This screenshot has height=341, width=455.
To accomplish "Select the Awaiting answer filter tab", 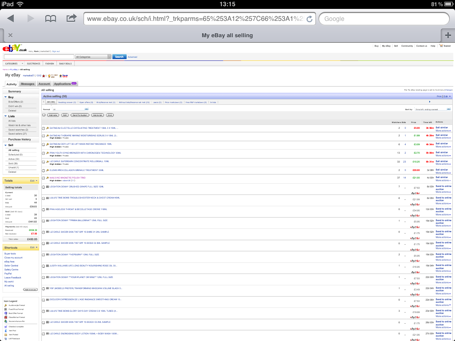I will [67, 103].
